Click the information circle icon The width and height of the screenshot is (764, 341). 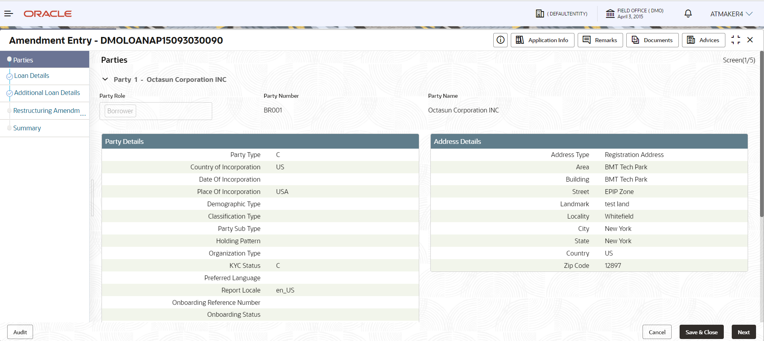pos(500,40)
